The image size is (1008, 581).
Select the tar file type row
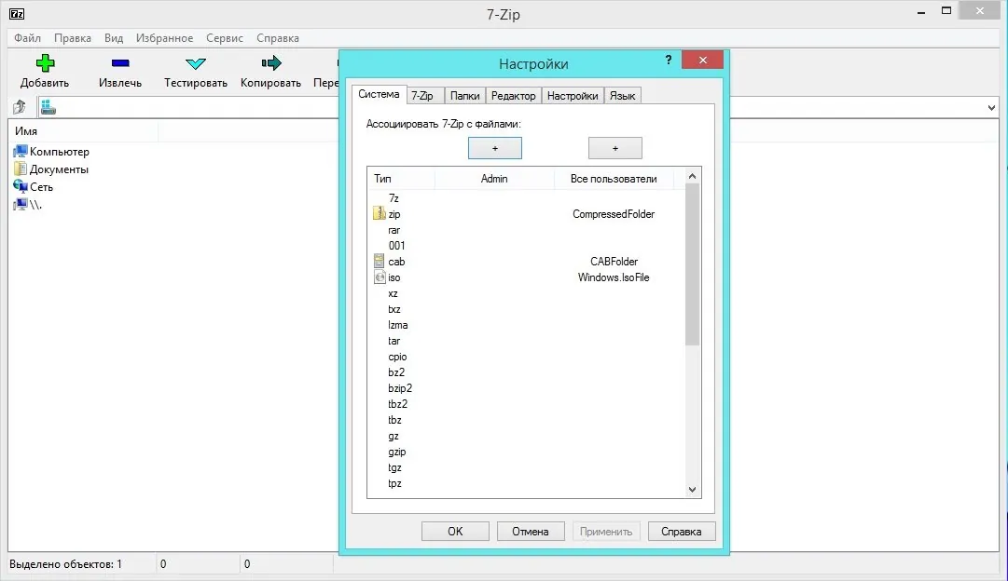[526, 341]
